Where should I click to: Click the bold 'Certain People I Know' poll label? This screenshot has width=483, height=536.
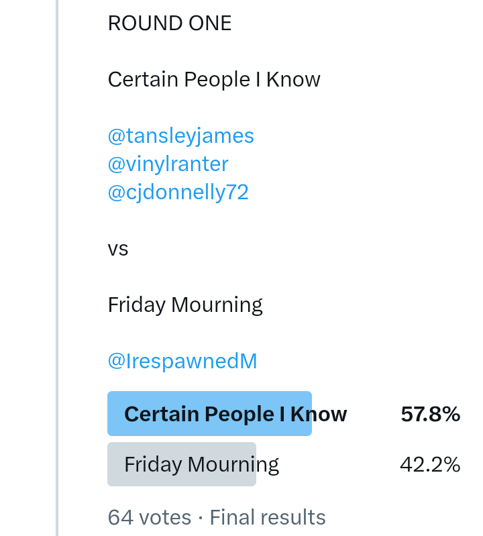click(235, 415)
